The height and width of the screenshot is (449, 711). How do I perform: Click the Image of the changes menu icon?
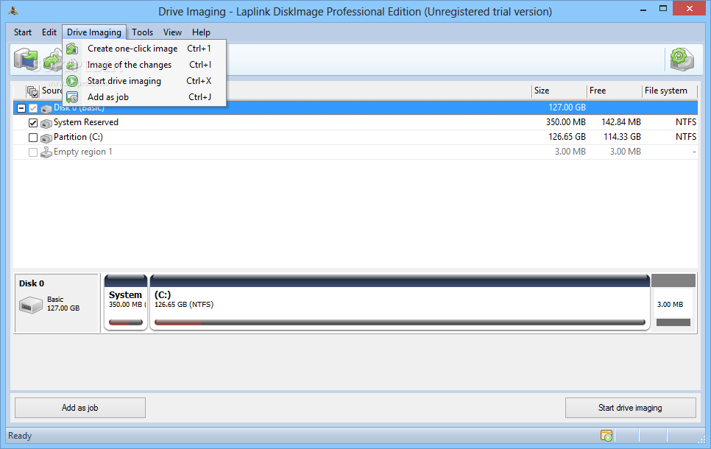[72, 65]
